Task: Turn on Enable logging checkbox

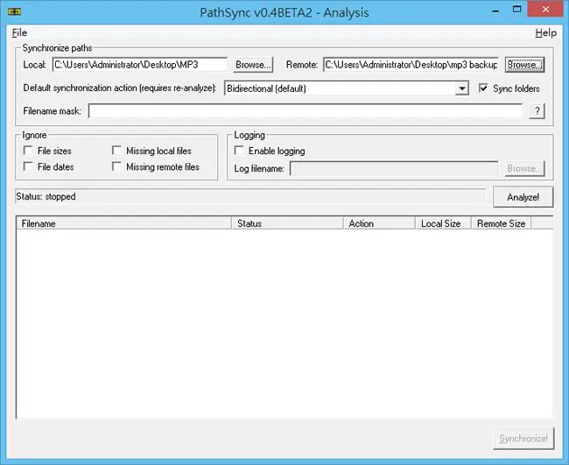Action: tap(239, 151)
